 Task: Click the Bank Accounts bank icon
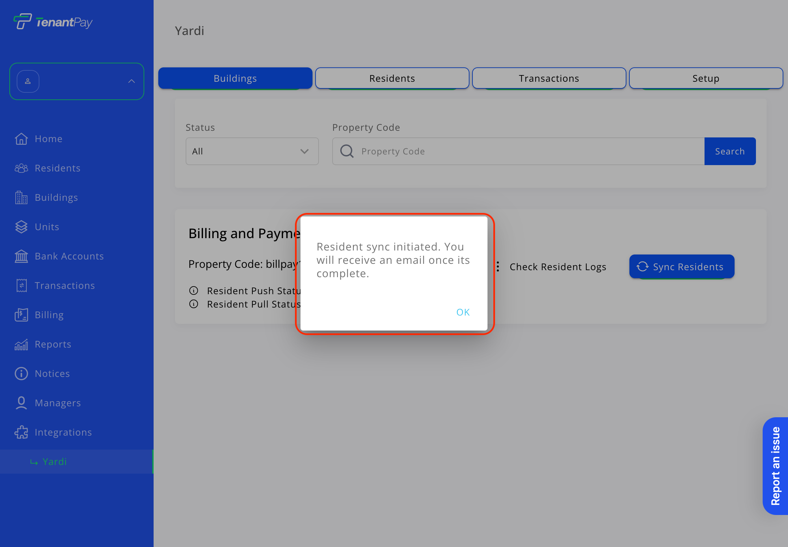[x=21, y=256]
